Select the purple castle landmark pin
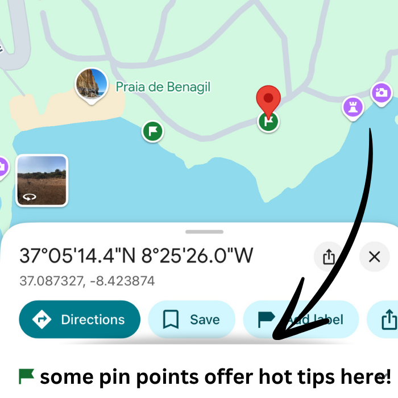Screen dimensions: 398x398 (x=353, y=109)
